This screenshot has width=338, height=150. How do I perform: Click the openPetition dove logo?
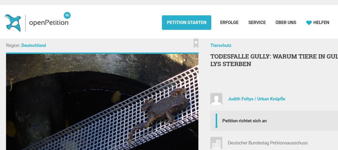pos(13,23)
